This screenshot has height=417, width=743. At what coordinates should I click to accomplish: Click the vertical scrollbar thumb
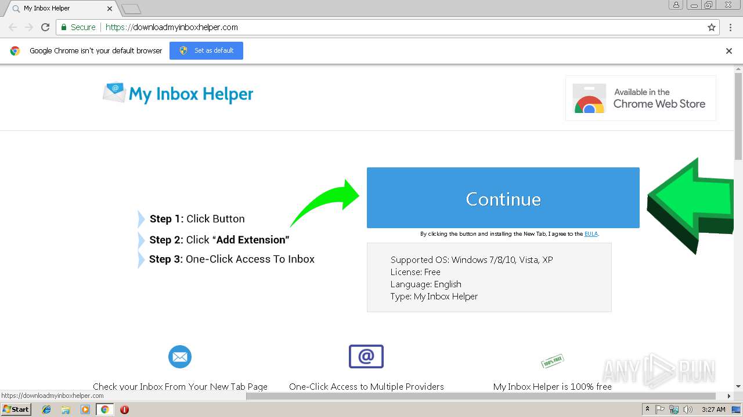(x=738, y=116)
